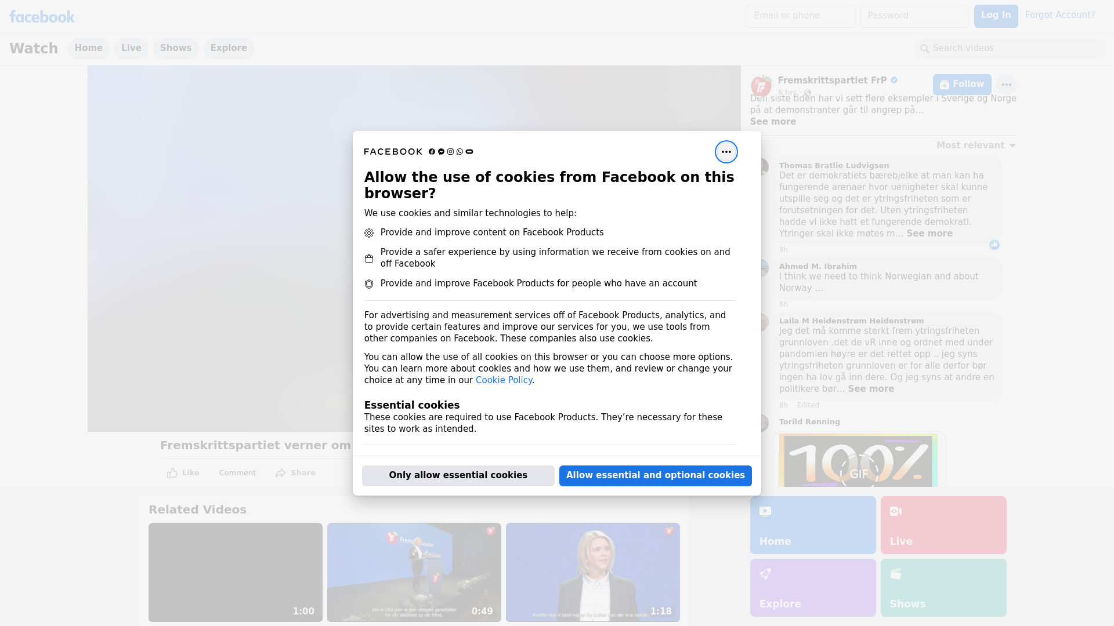Expand the Most relevant comment sorting dropdown

[x=976, y=145]
